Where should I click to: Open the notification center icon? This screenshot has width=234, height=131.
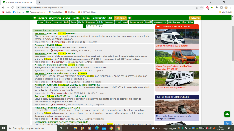(230, 128)
